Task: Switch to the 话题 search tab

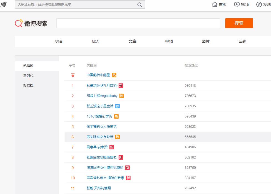Action: 242,41
